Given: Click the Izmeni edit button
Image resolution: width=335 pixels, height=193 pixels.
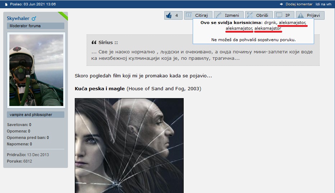Looking at the screenshot, I should 229,15.
